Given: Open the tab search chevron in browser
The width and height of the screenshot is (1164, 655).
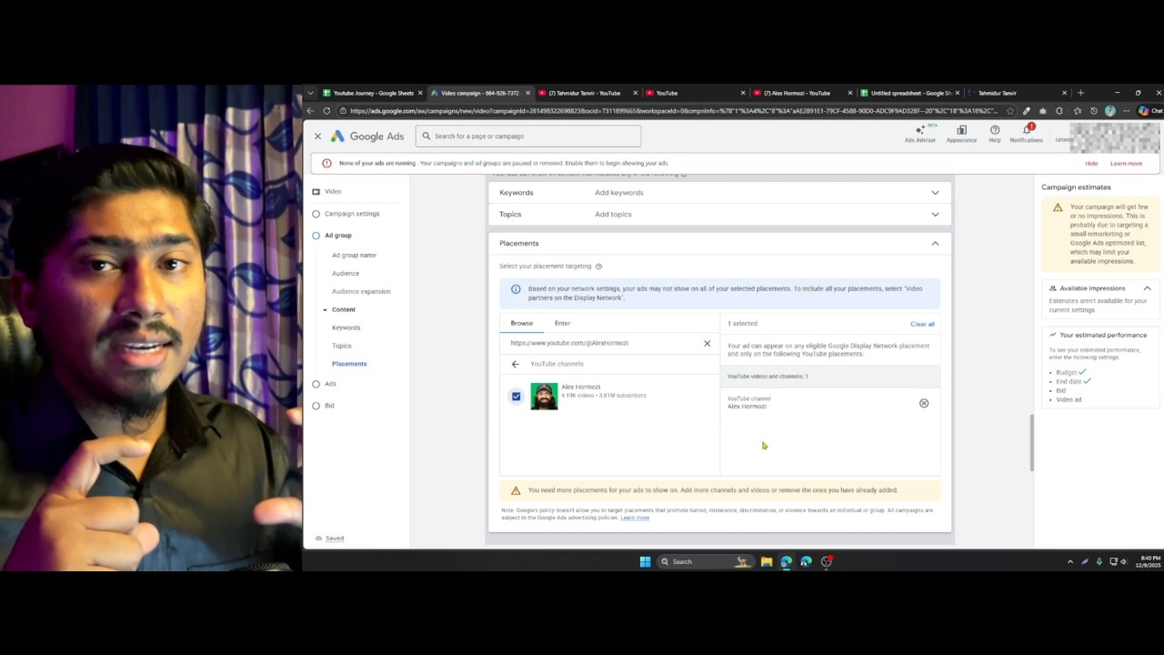Looking at the screenshot, I should [x=310, y=93].
